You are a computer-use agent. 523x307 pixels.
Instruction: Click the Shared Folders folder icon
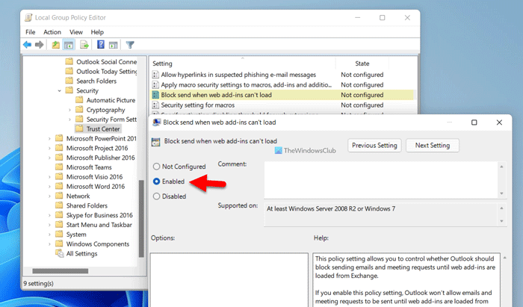(x=59, y=205)
